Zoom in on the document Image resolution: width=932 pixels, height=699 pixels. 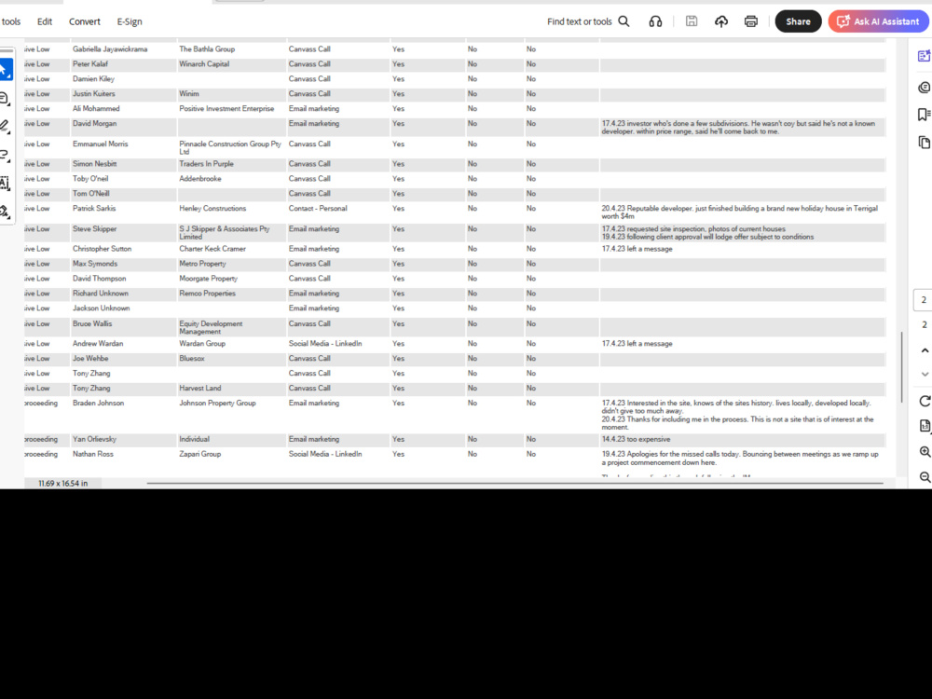pos(925,452)
